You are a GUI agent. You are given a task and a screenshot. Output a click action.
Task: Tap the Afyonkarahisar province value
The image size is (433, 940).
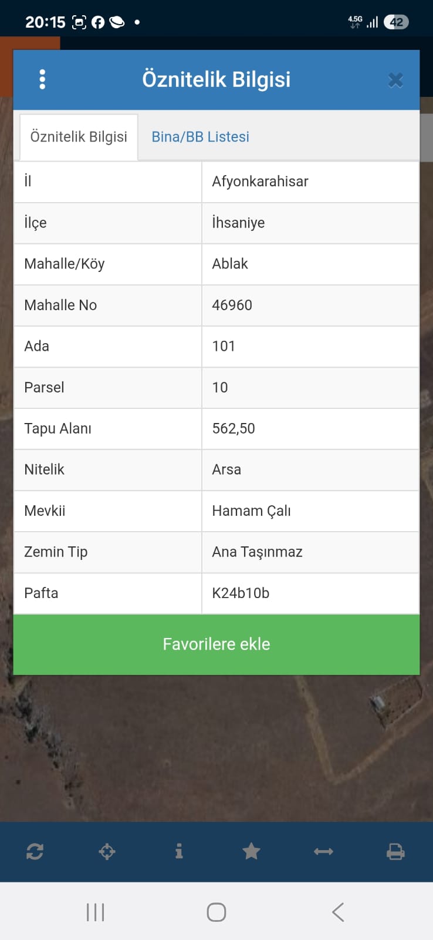260,182
